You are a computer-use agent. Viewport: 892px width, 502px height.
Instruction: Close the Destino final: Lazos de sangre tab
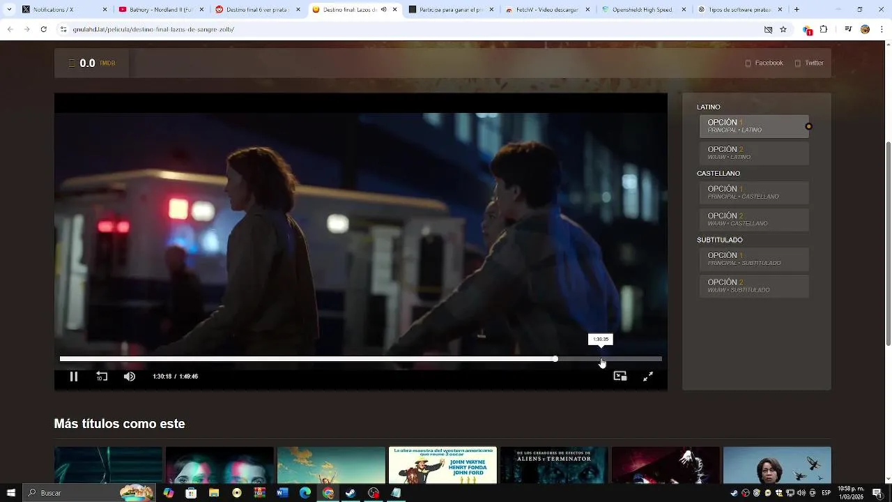[395, 10]
